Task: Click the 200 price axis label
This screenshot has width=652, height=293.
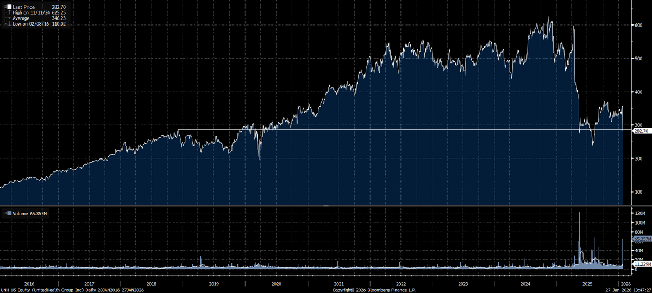Action: click(x=638, y=158)
